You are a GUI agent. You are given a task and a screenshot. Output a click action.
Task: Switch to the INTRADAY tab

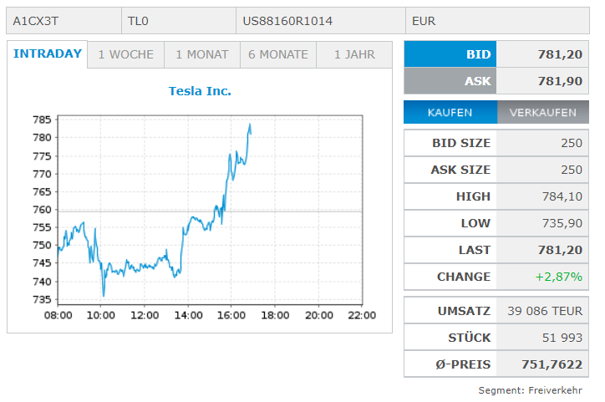pos(48,54)
